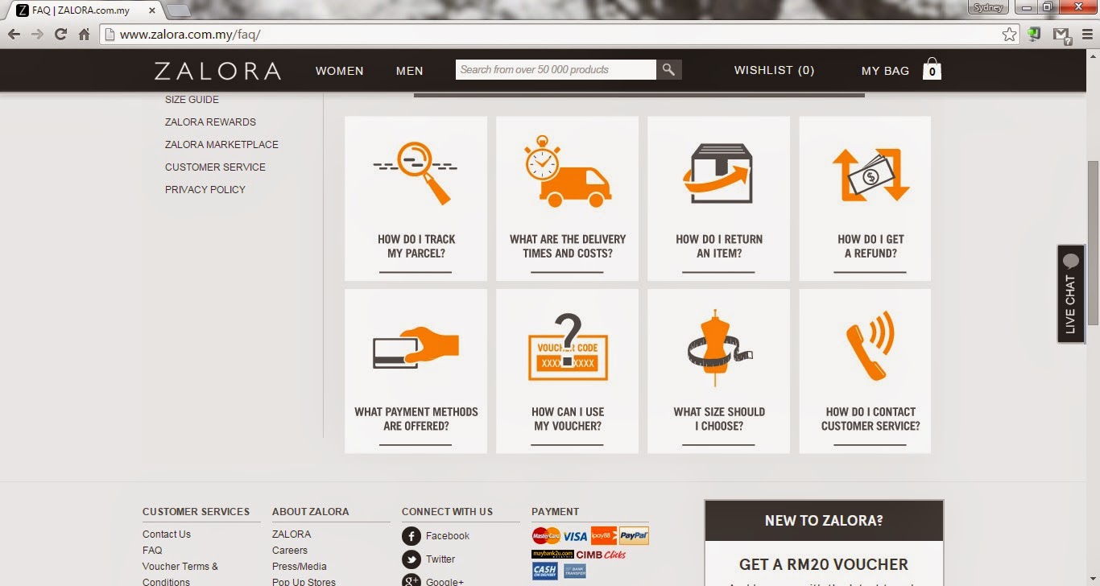Click the Pop Up Stores footer link
This screenshot has height=586, width=1100.
pos(304,582)
